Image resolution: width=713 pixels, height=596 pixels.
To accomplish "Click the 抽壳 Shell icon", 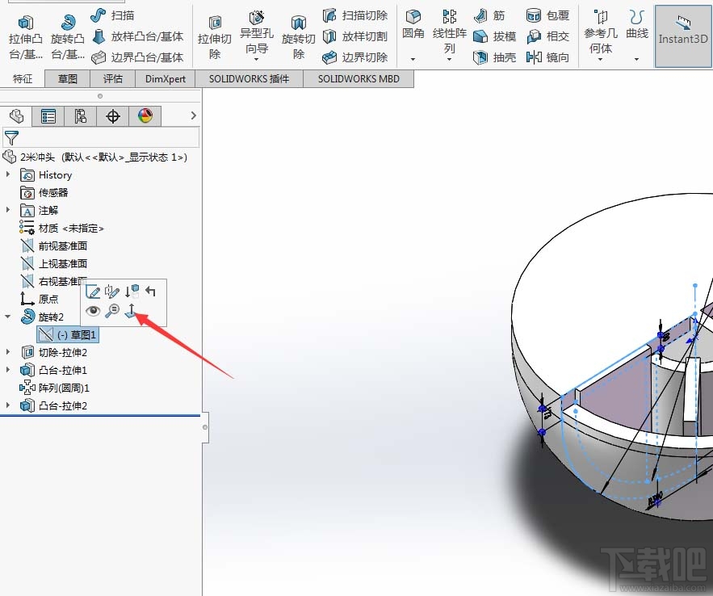I will click(x=494, y=57).
